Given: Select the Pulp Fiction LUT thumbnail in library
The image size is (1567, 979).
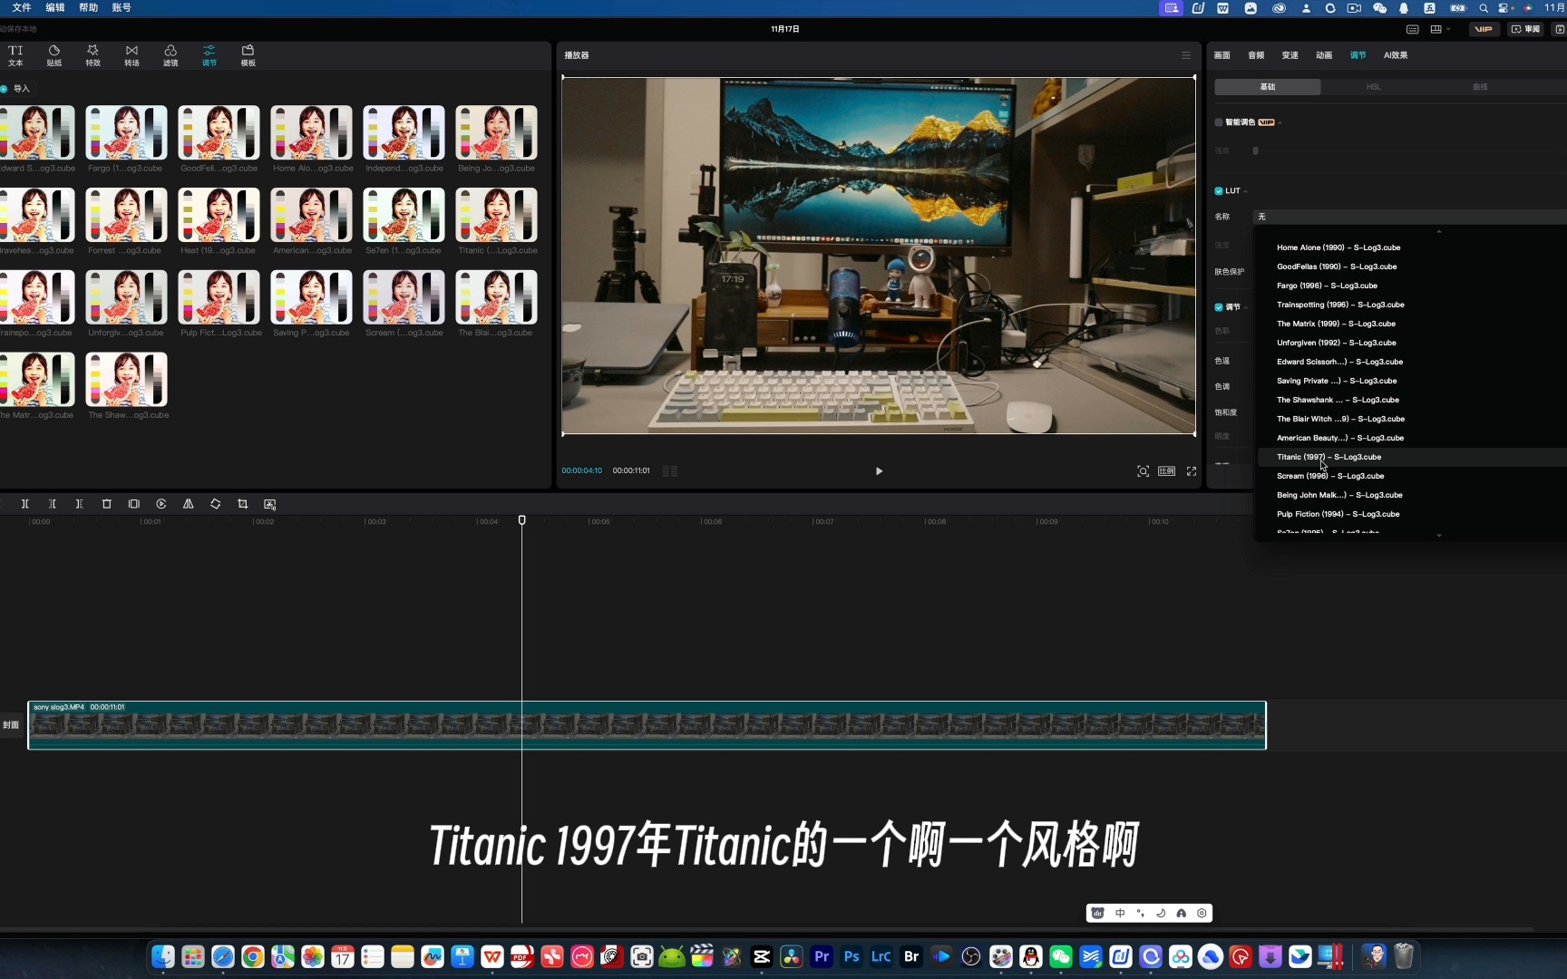Looking at the screenshot, I should click(219, 297).
